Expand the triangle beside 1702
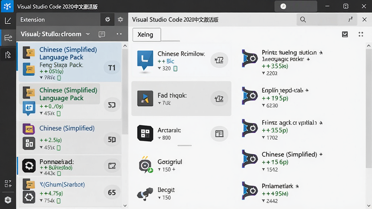The width and height of the screenshot is (372, 209). [x=263, y=138]
